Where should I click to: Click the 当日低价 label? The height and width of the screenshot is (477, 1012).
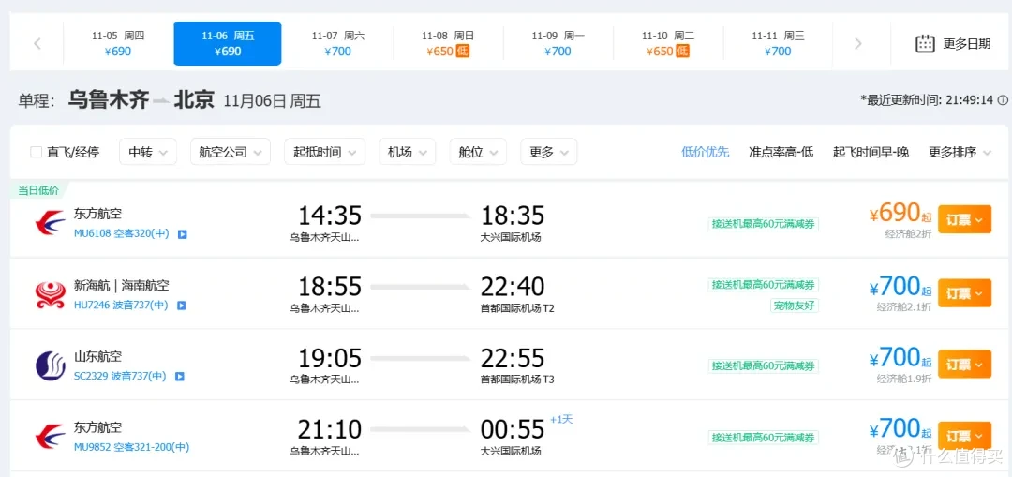pos(38,190)
